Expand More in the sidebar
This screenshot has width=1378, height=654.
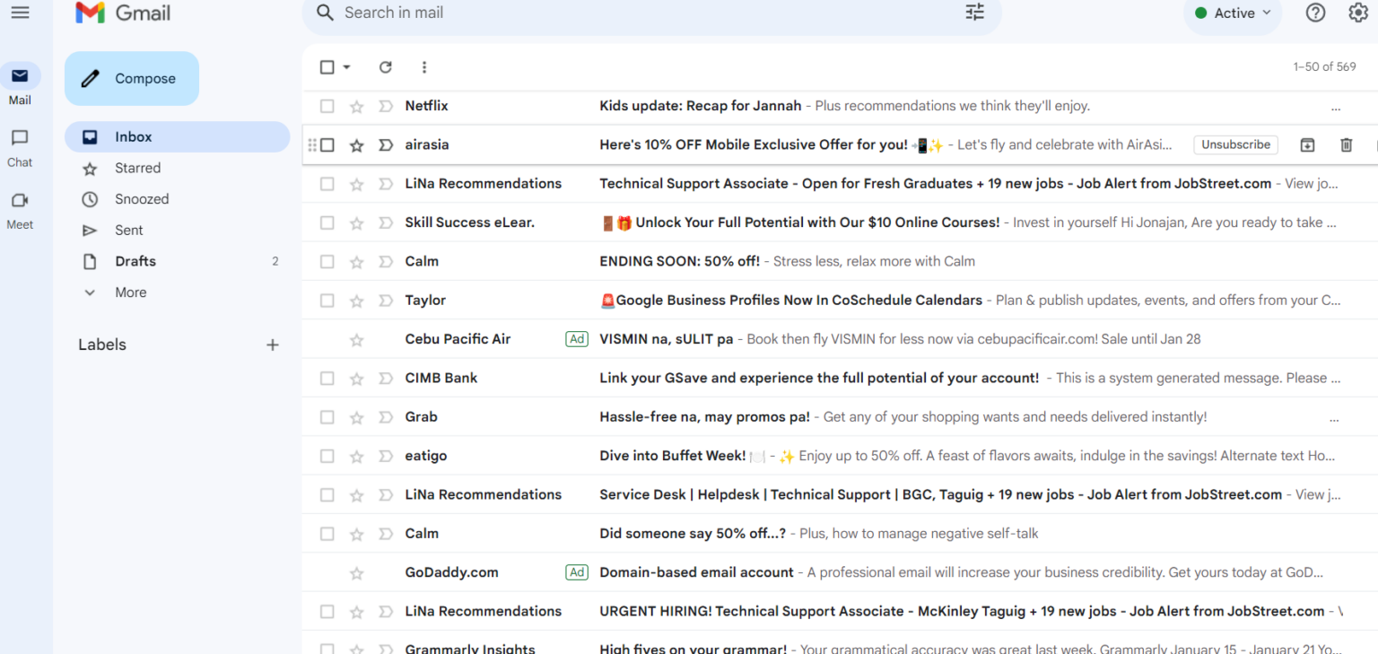(130, 292)
